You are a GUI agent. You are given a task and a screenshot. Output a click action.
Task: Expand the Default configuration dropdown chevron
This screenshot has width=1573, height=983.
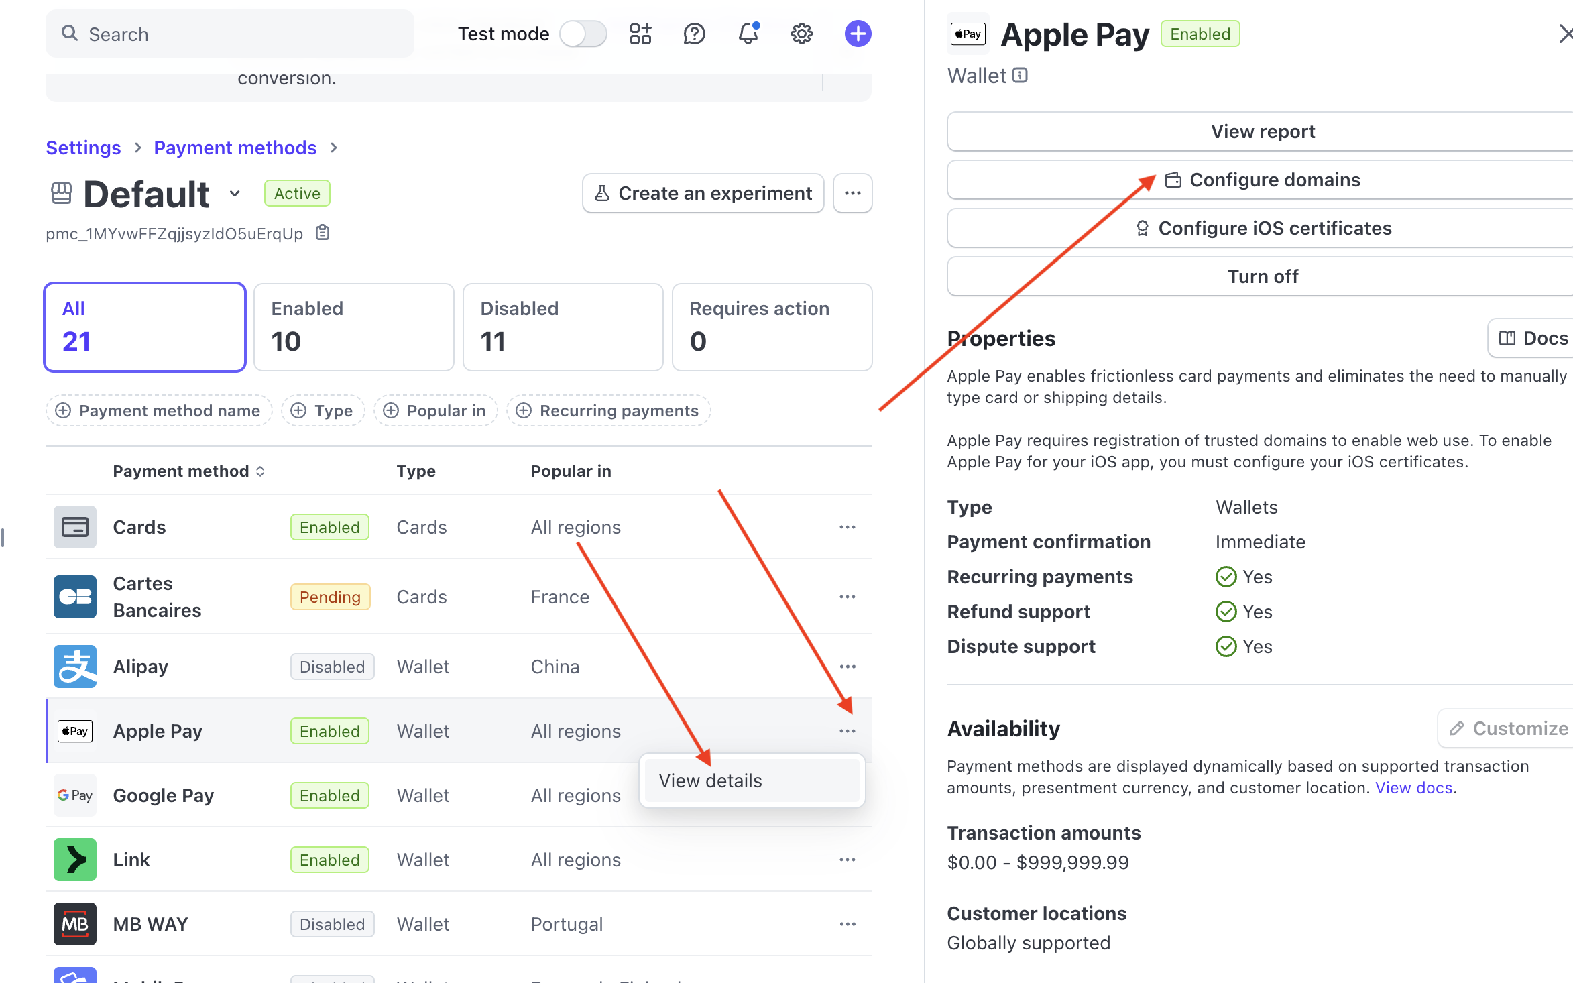[x=235, y=194]
